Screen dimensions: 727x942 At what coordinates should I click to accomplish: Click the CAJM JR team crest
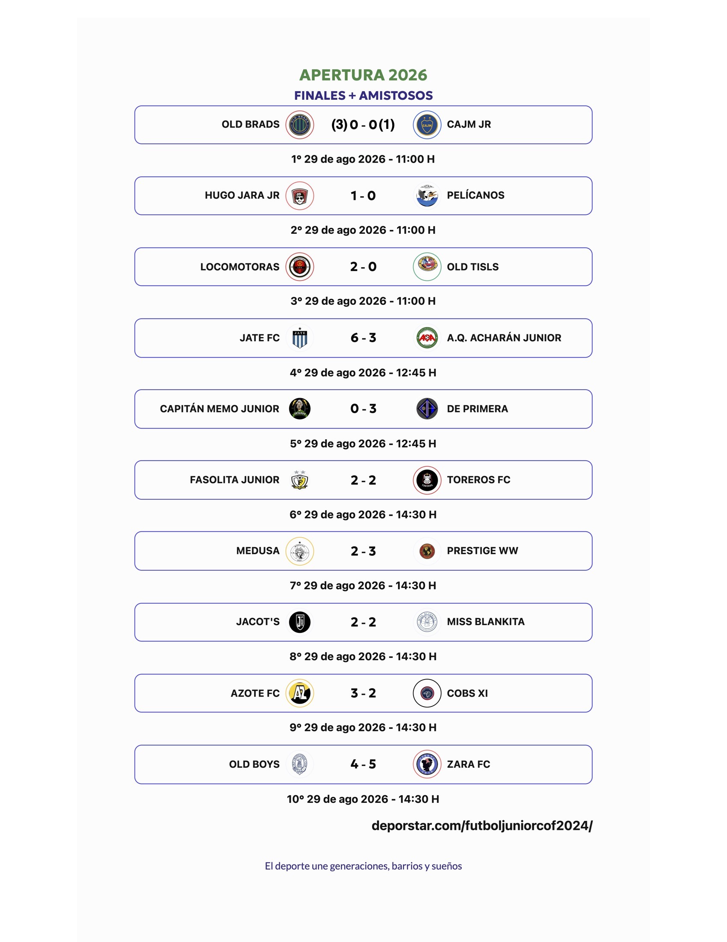(427, 125)
